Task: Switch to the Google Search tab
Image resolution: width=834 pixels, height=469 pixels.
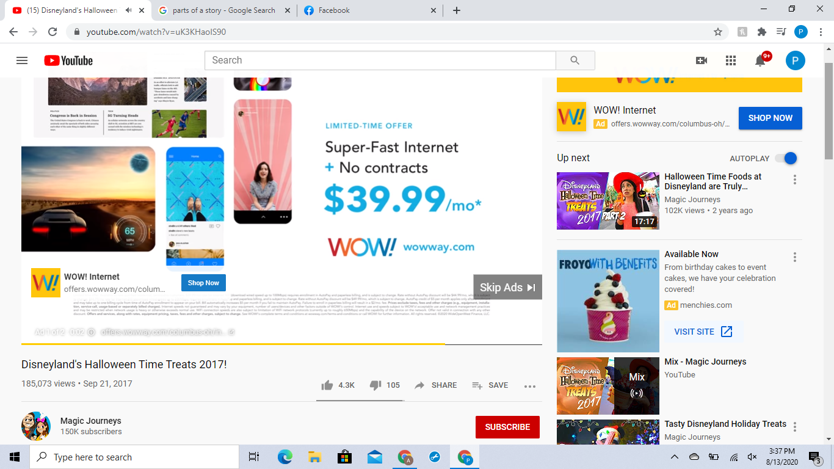Action: click(223, 10)
